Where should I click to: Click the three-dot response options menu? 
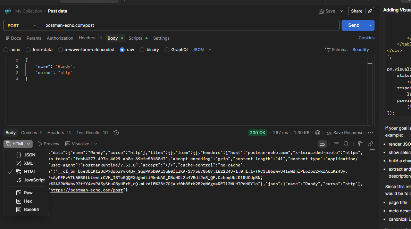point(370,133)
